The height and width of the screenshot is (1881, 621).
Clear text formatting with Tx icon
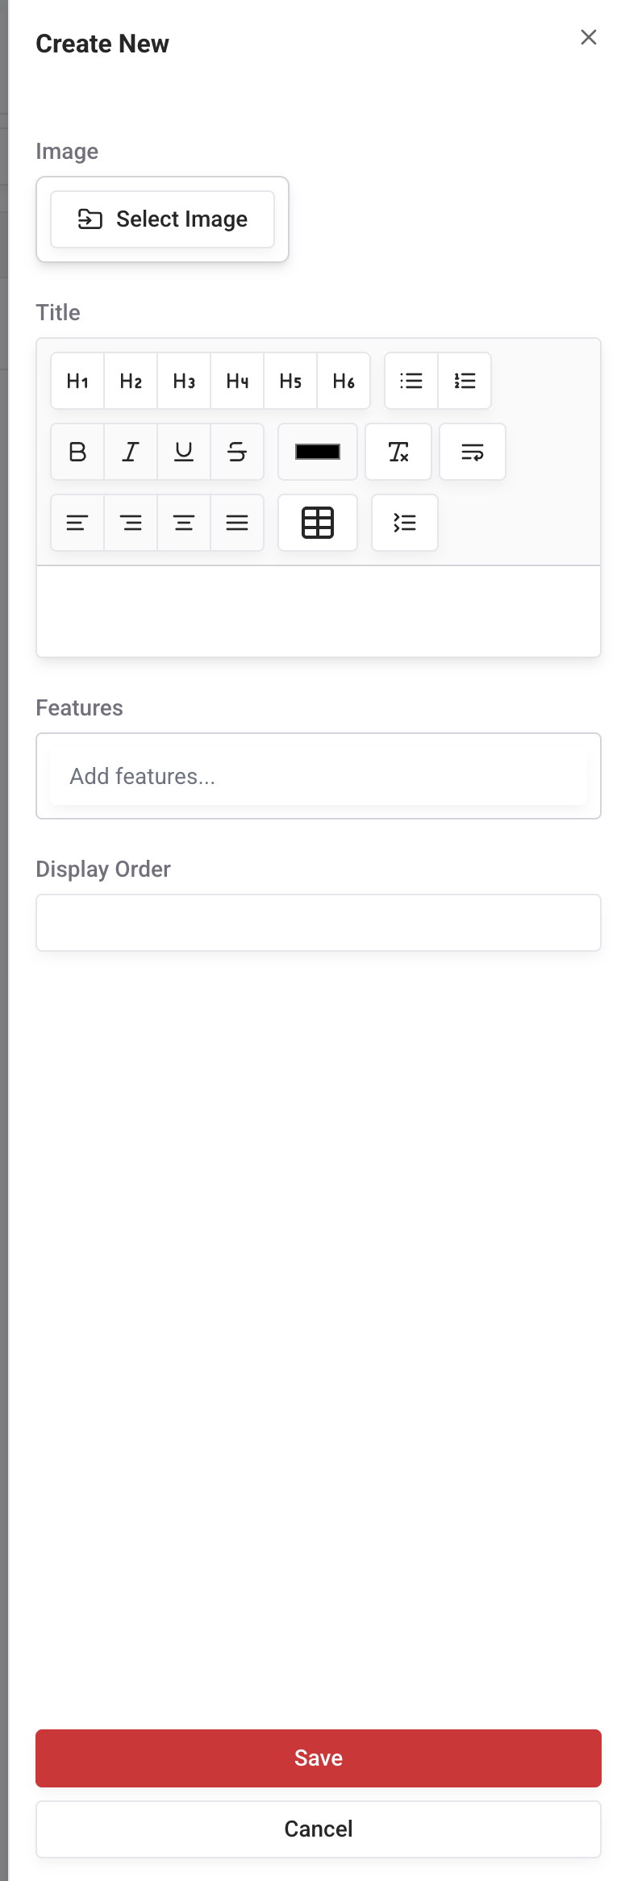(398, 452)
